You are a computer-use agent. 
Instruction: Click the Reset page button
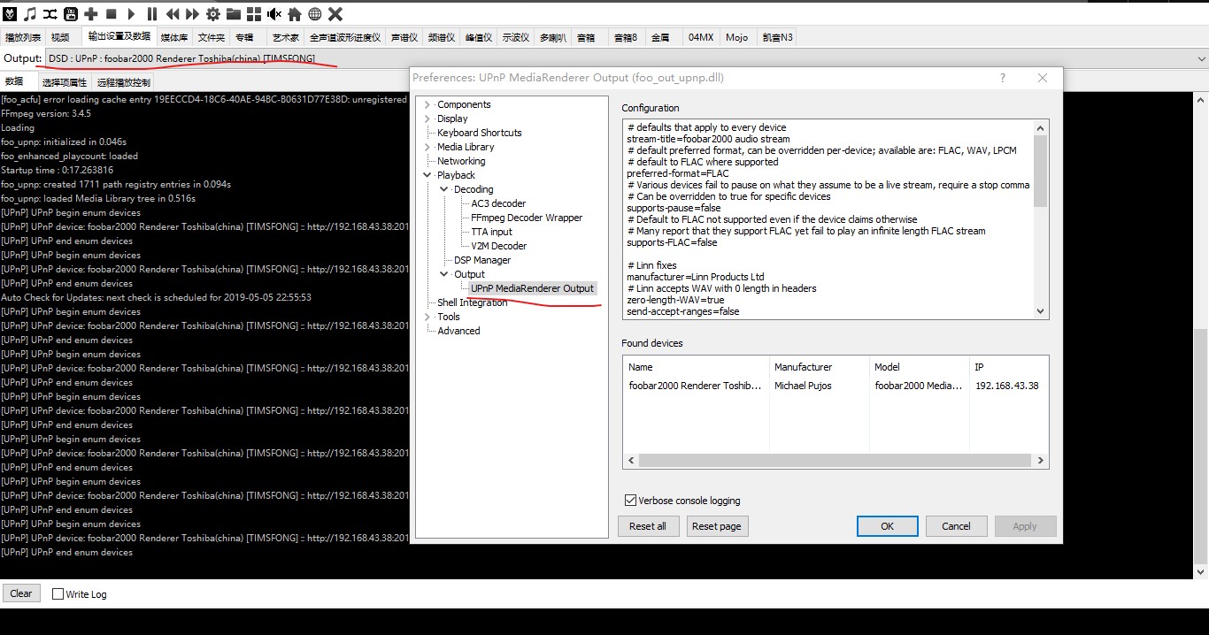point(716,526)
